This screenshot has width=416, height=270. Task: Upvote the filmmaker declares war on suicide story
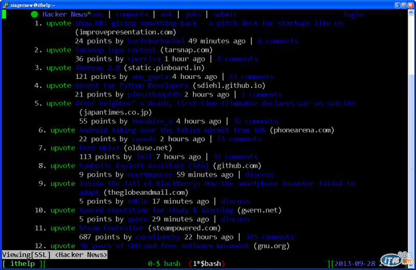[x=59, y=103]
